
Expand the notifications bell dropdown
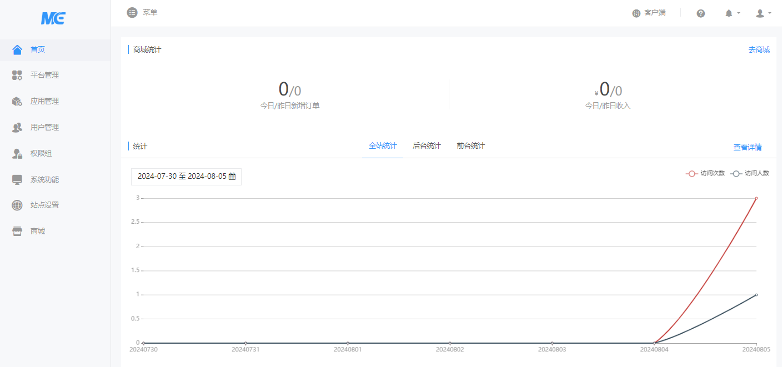[732, 13]
